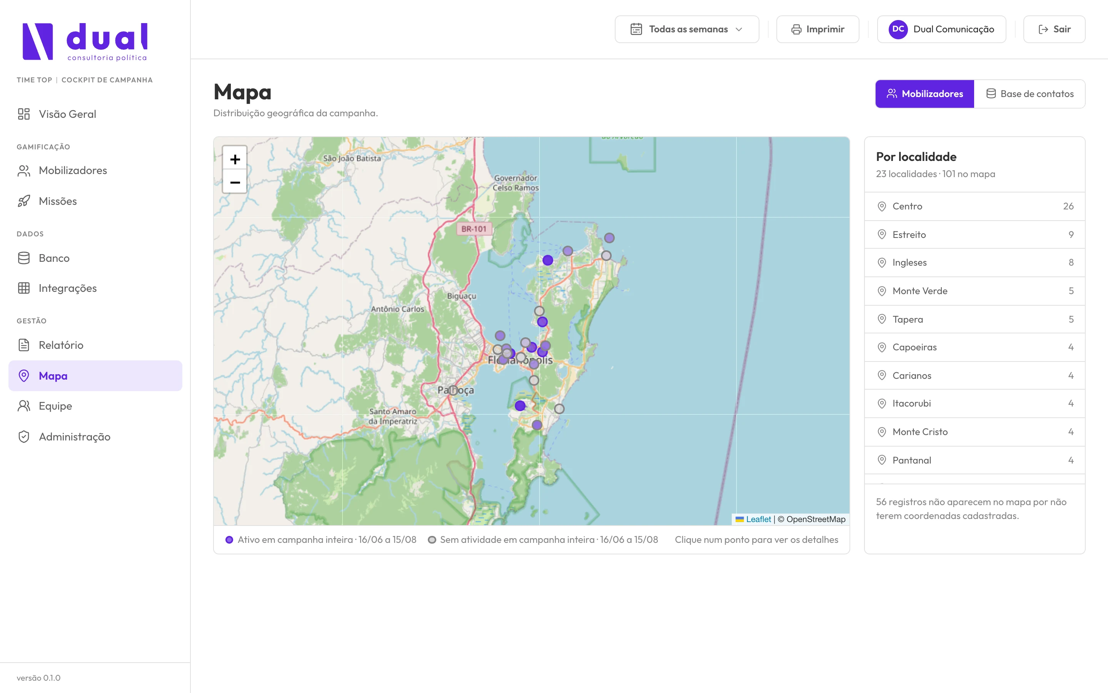Go to Mobilizadores in the sidebar
The width and height of the screenshot is (1108, 693).
[x=95, y=171]
